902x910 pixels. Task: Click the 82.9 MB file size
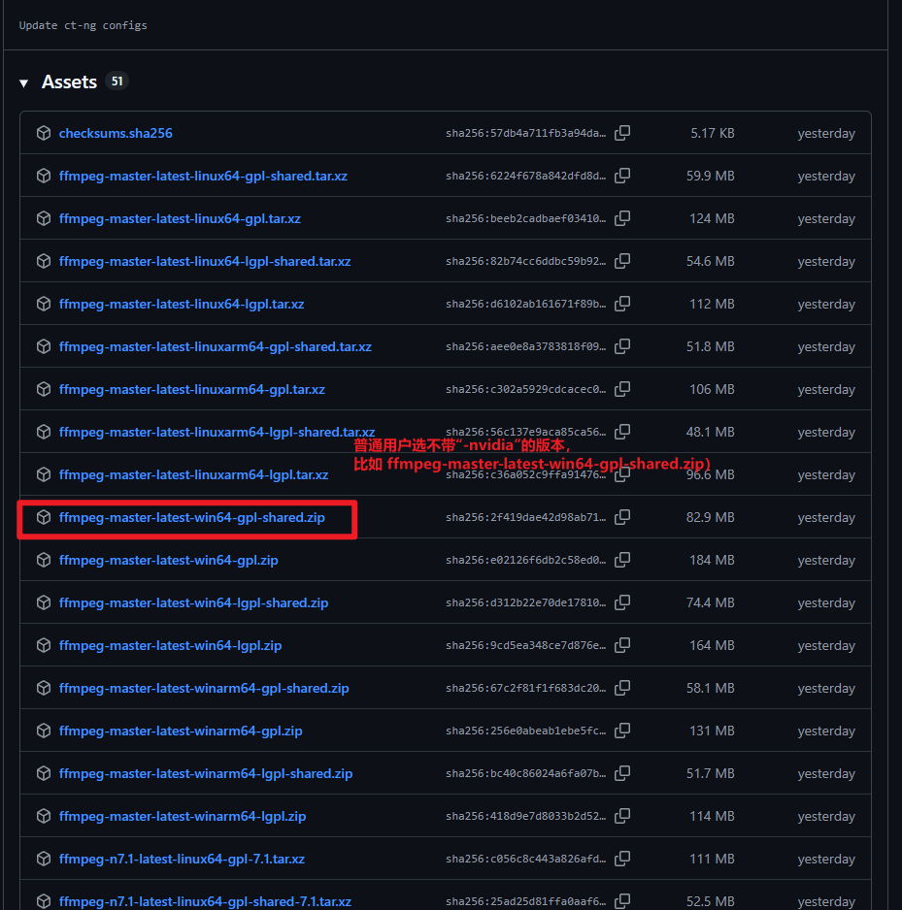pyautogui.click(x=711, y=517)
